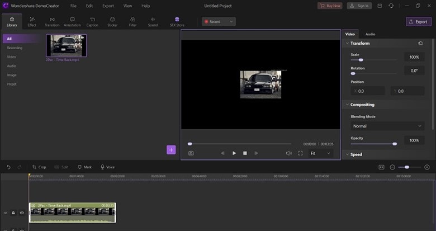Select the Split tool
The width and height of the screenshot is (436, 231).
[61, 167]
